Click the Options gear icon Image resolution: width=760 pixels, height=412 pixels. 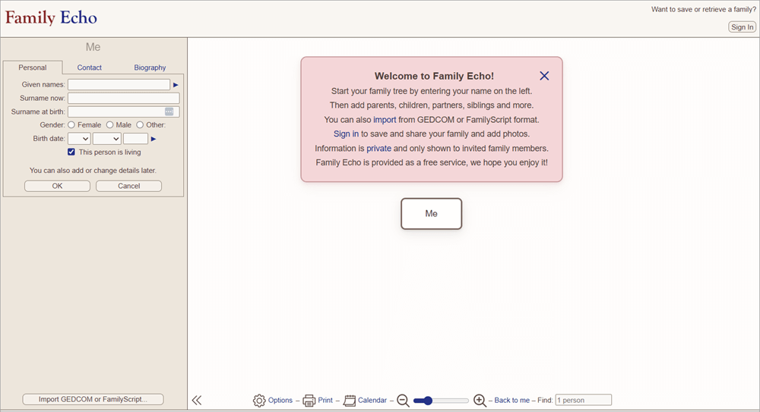click(x=259, y=401)
